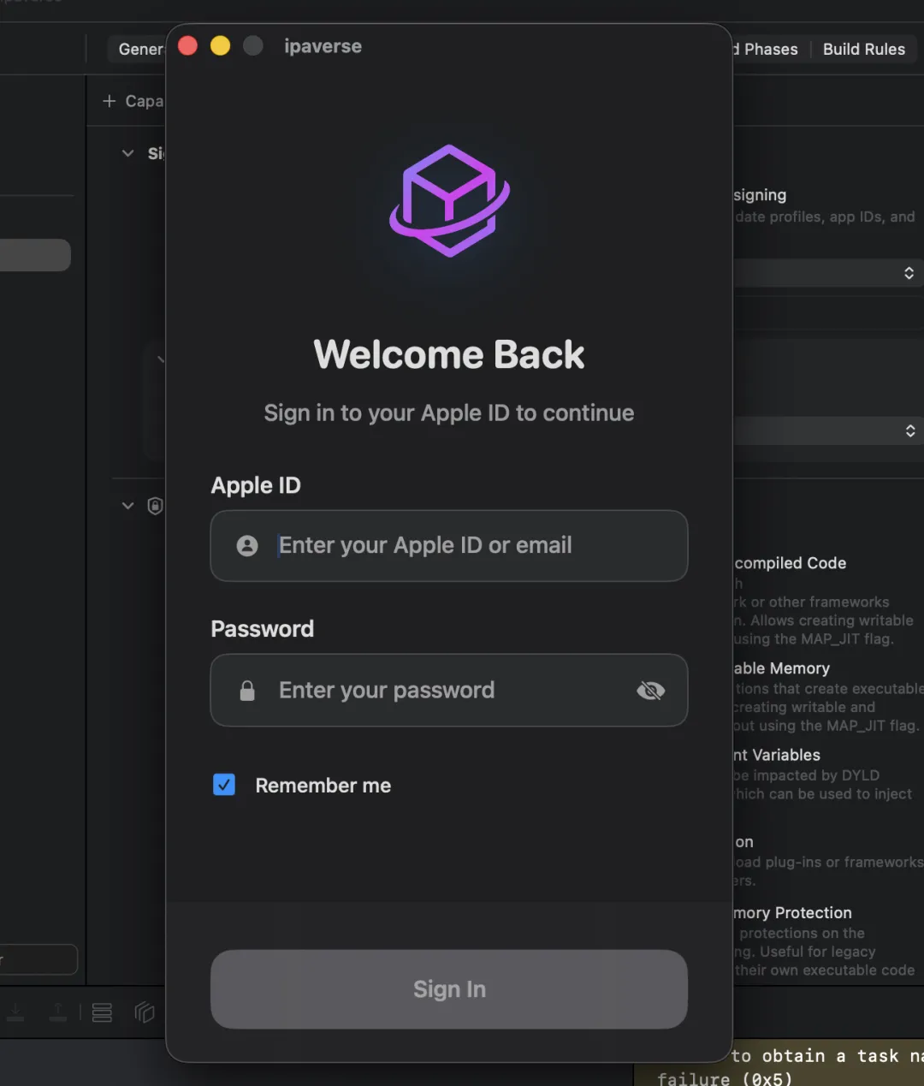
Task: Click the 'compiled Code' text in Xcode
Action: click(x=790, y=563)
